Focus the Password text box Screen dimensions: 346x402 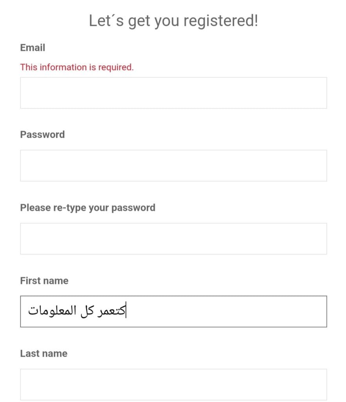tap(173, 166)
